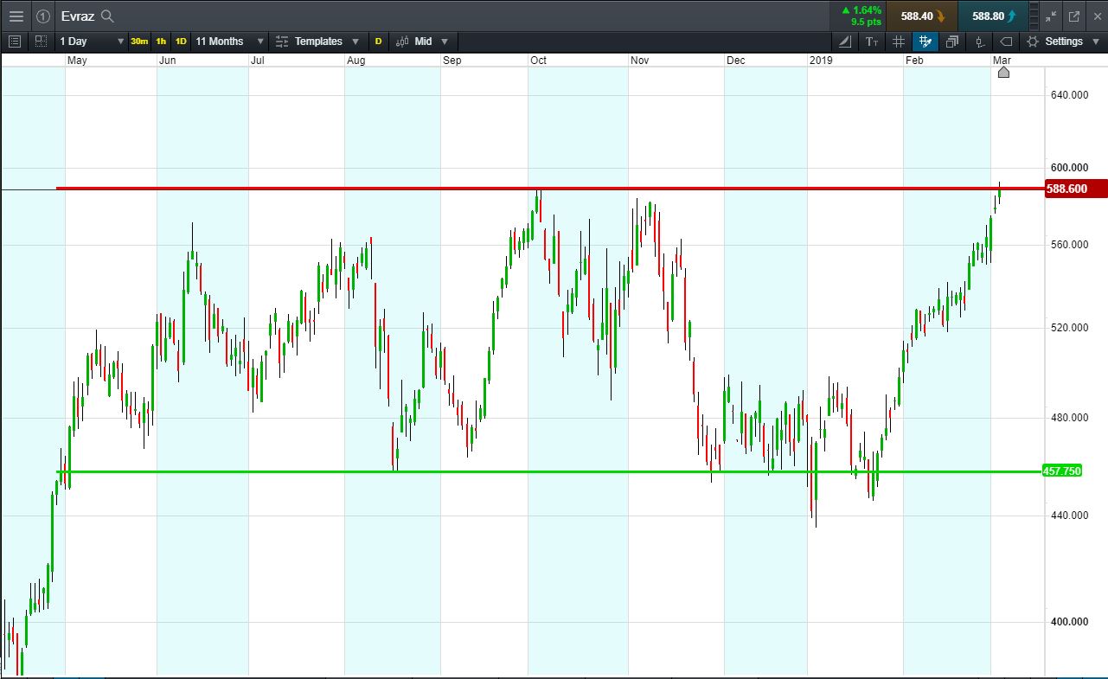Open the Settings dropdown

tap(1063, 41)
